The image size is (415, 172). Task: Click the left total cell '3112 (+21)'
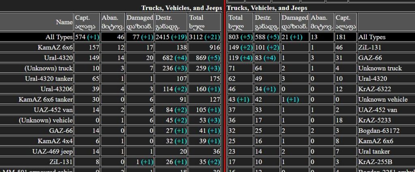point(205,37)
